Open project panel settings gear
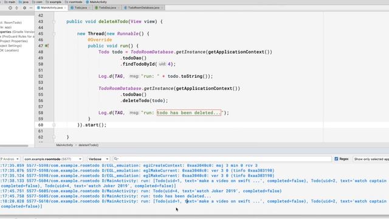Image resolution: width=389 pixels, height=219 pixels. 24,8
